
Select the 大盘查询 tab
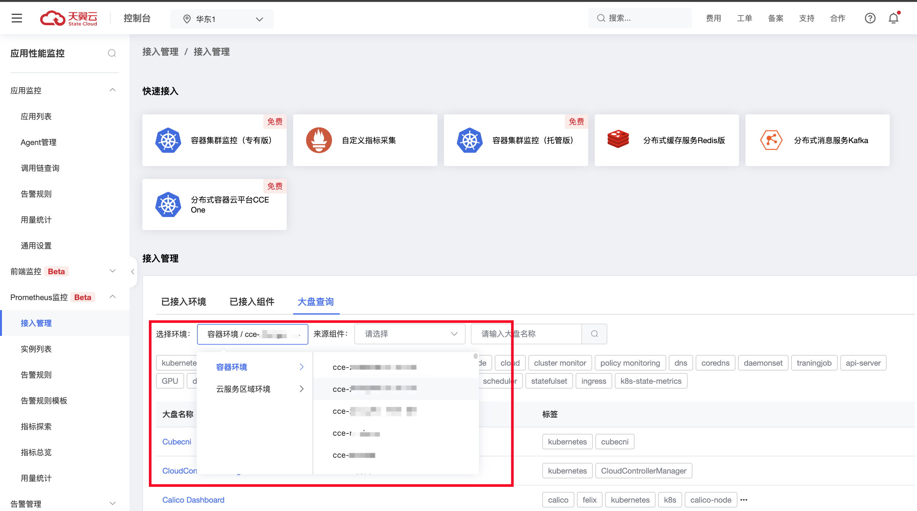point(316,302)
